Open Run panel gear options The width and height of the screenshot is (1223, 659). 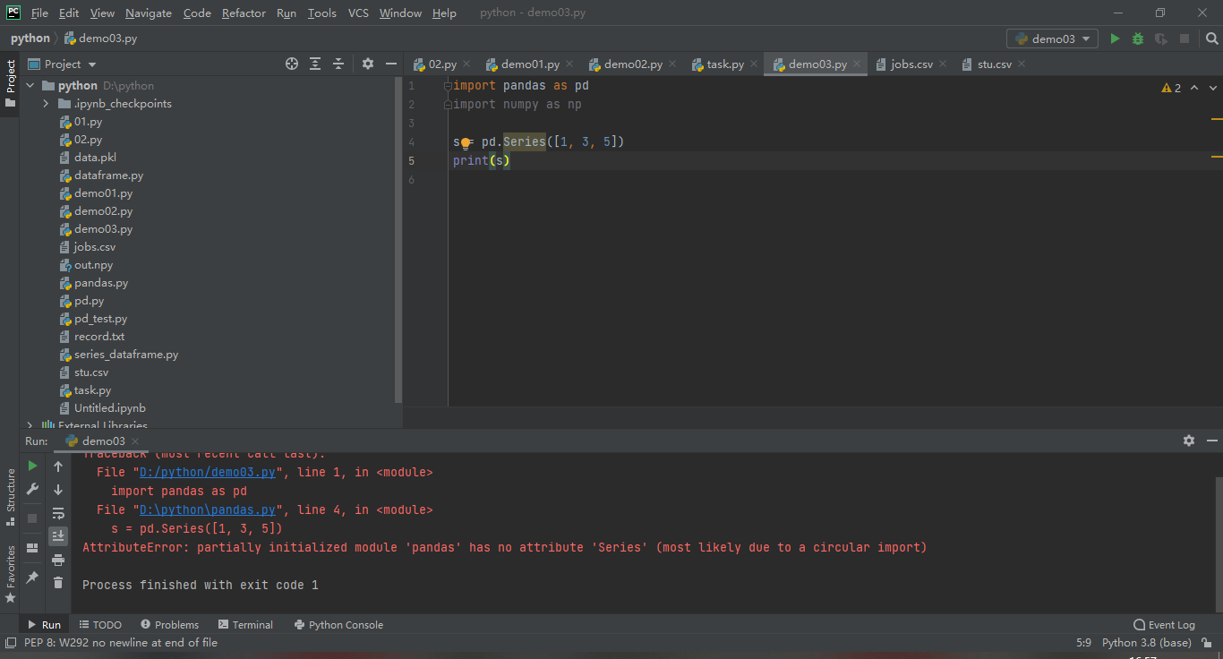coord(1189,441)
